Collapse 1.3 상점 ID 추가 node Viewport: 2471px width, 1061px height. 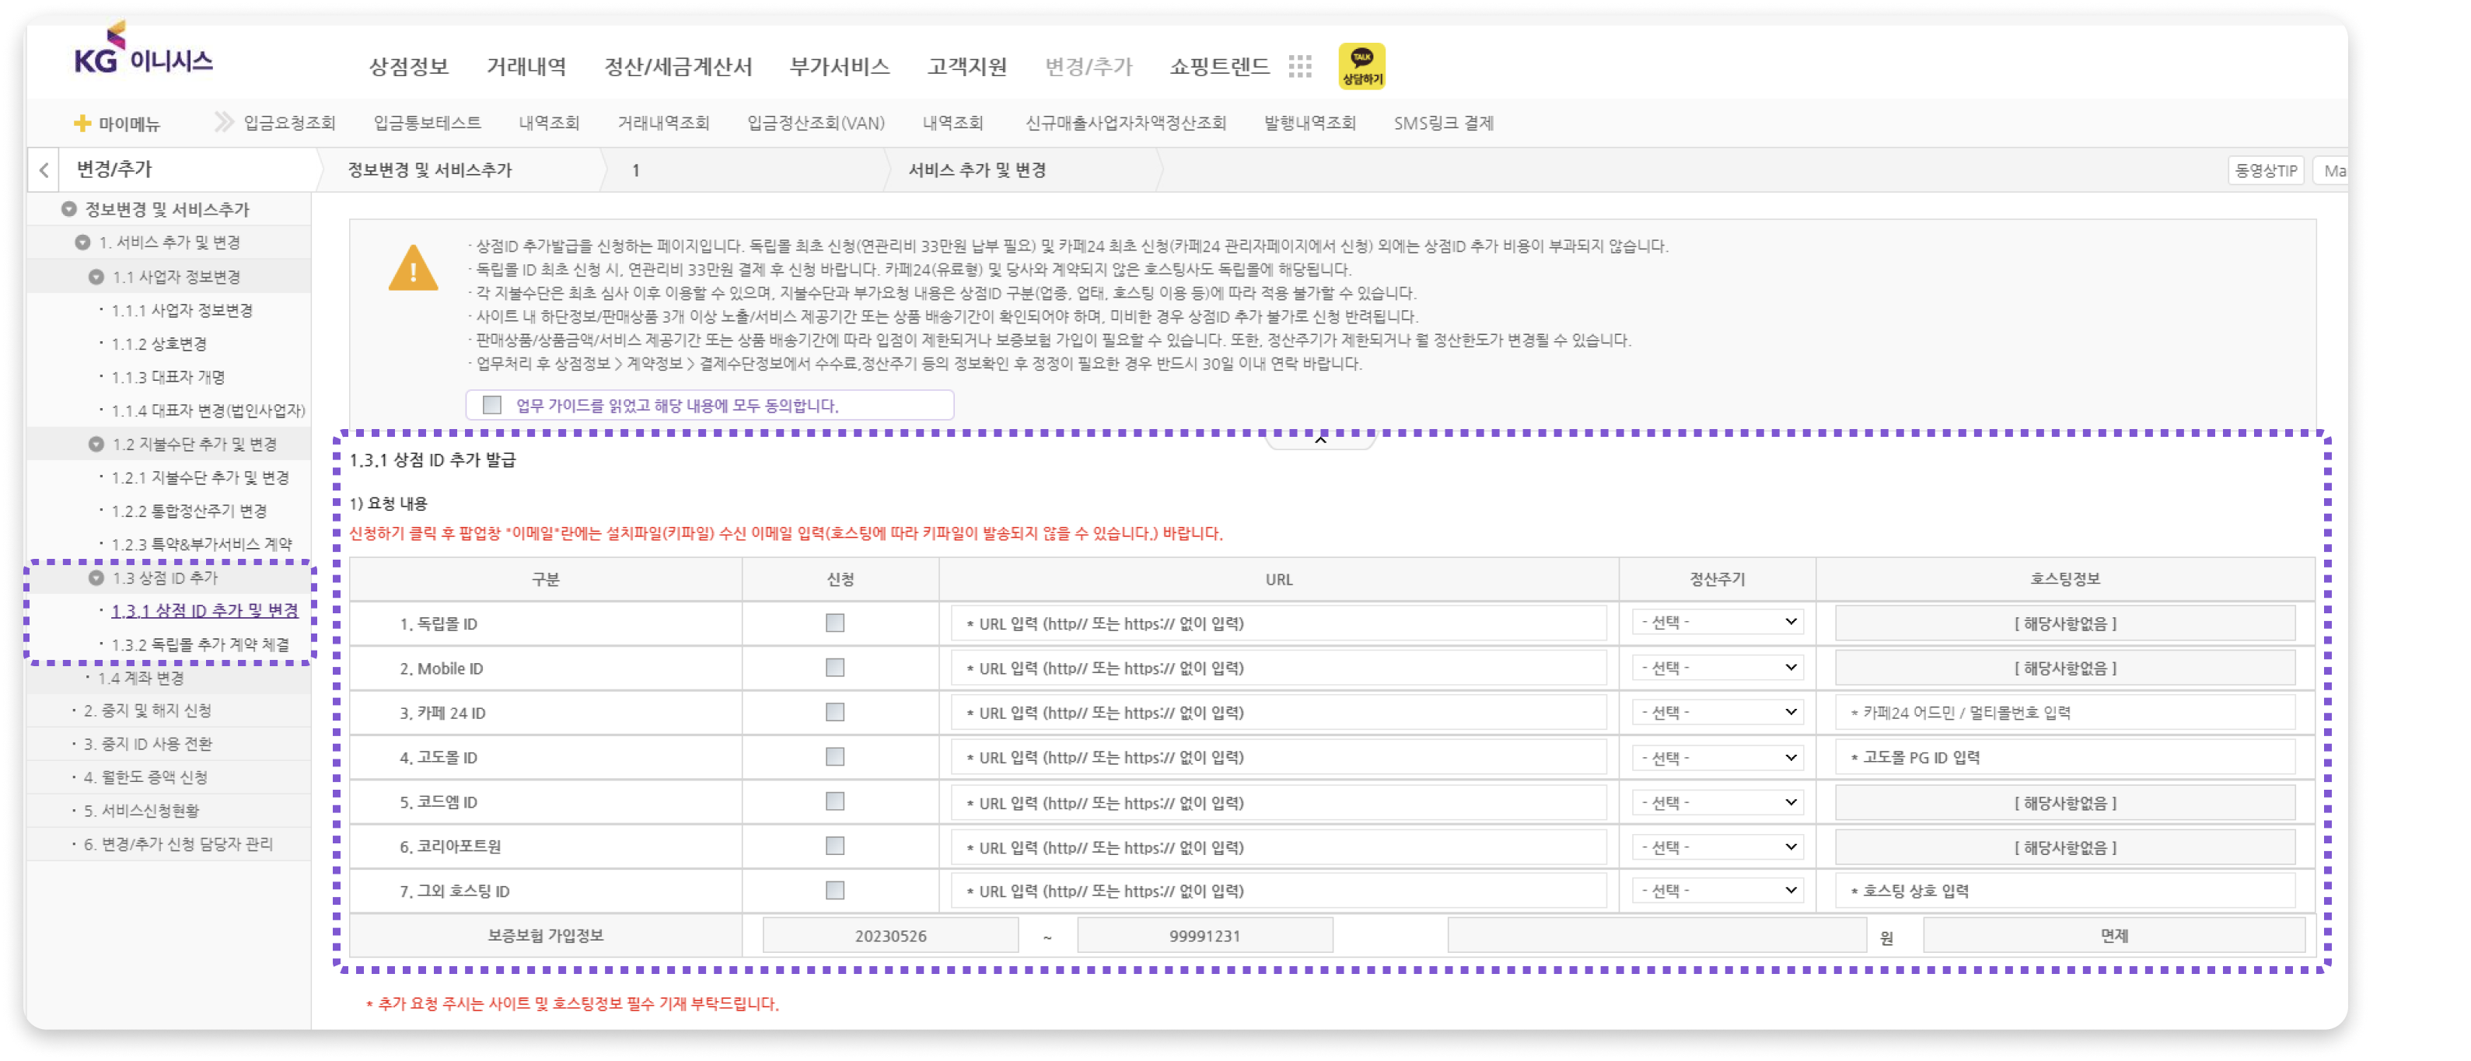coord(96,578)
